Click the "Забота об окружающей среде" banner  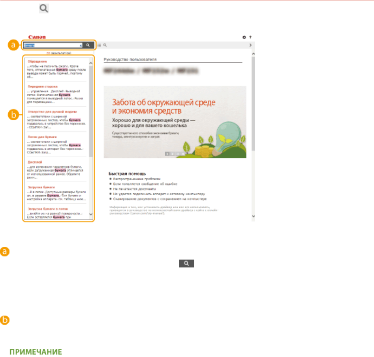175,122
